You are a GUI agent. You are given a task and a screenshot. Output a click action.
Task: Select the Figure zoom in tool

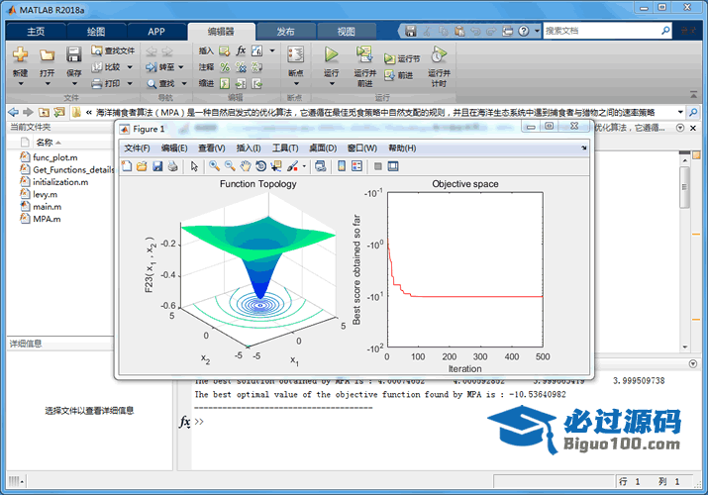(x=215, y=166)
